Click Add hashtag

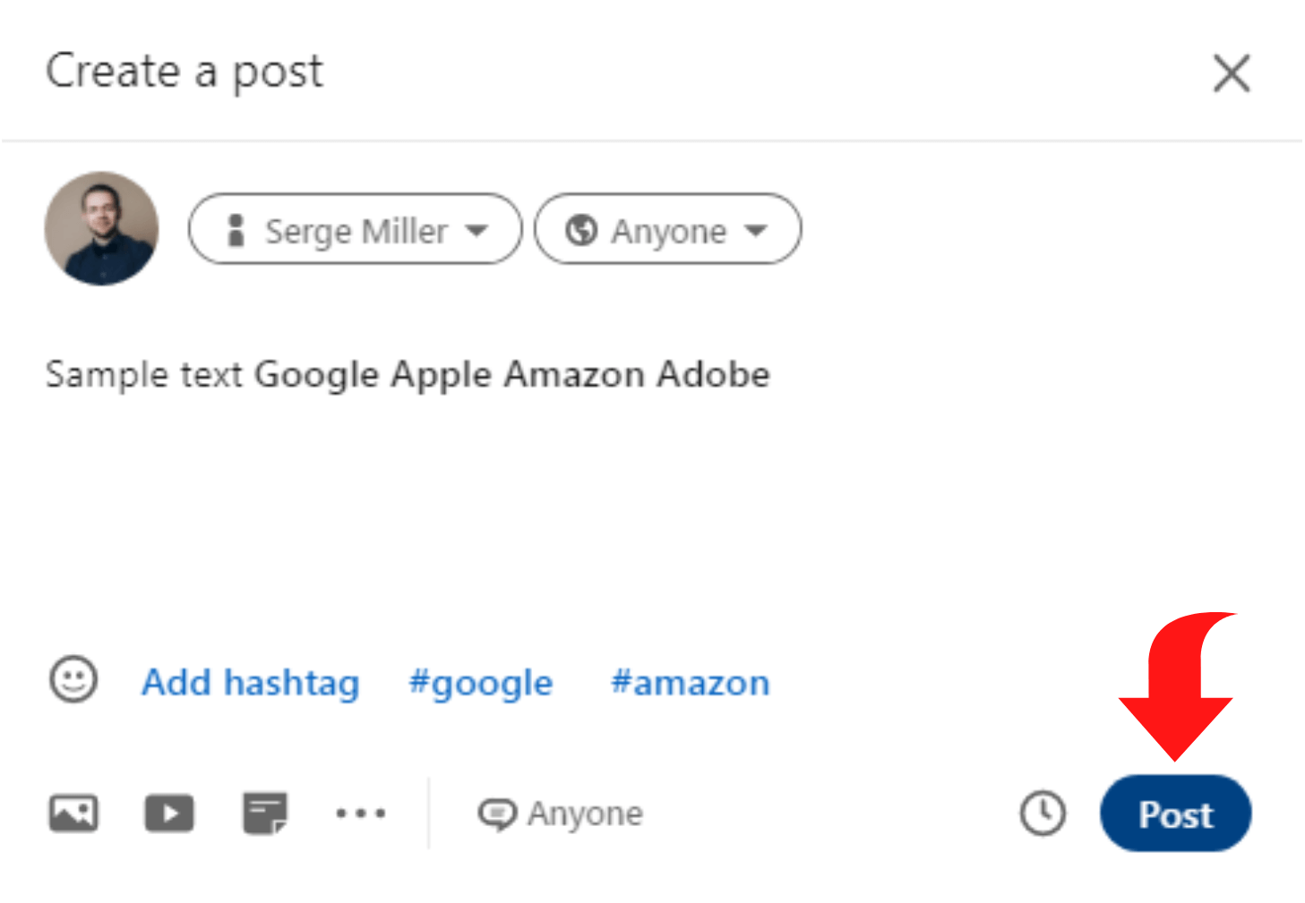point(249,683)
